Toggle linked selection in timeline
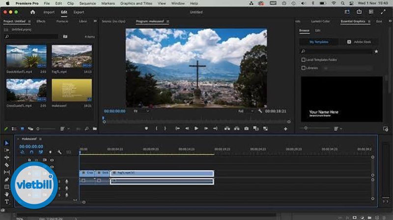Viewport: 393px width, 220px height. point(41,152)
